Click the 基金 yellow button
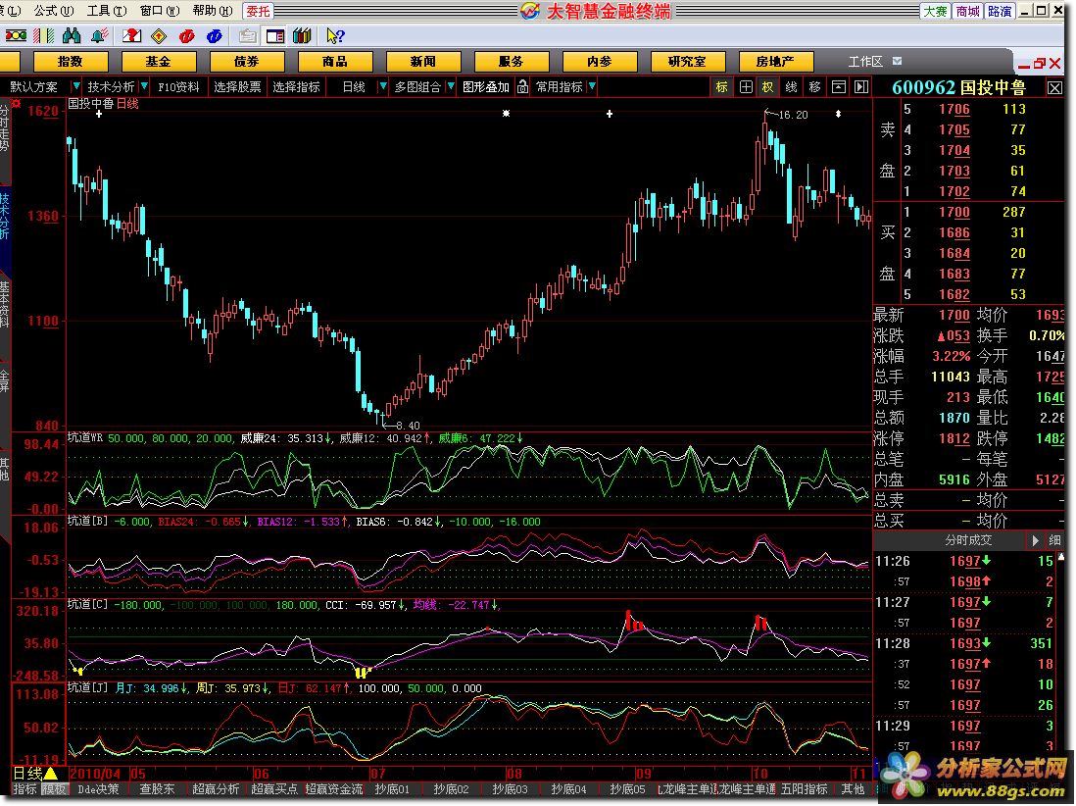The height and width of the screenshot is (806, 1076). click(x=158, y=62)
